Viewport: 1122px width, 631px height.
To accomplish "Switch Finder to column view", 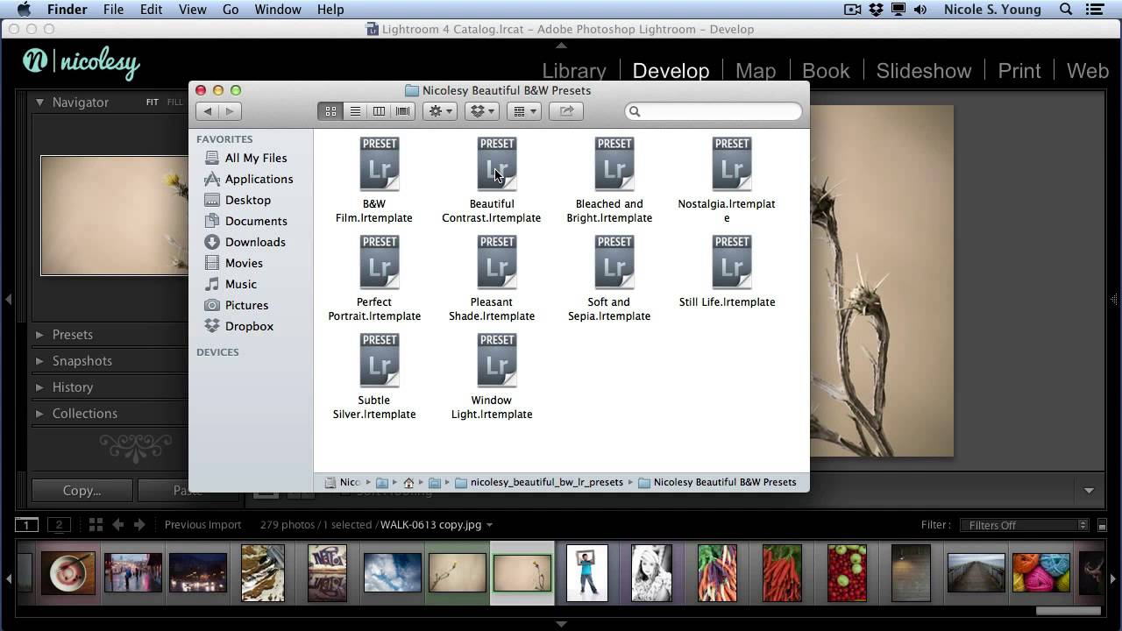I will click(x=379, y=111).
